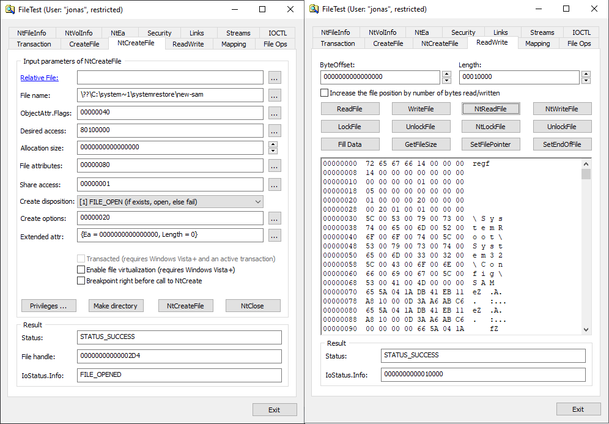Switch to NtFileInfo tab in left window
The image size is (609, 424).
pyautogui.click(x=32, y=33)
